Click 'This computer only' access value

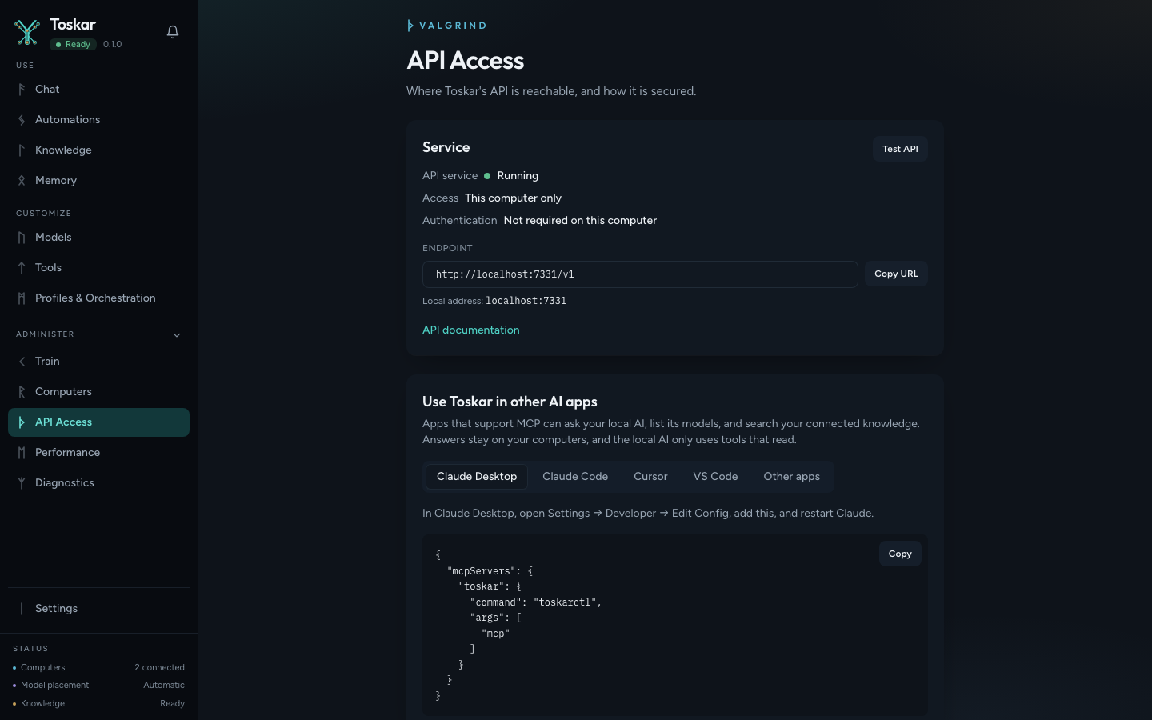(x=513, y=198)
